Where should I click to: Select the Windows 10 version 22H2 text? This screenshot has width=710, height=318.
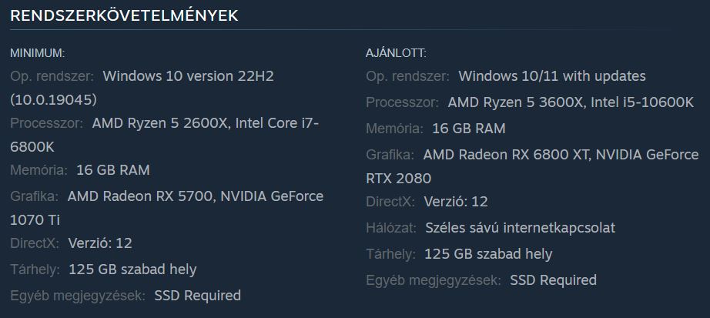(x=188, y=76)
